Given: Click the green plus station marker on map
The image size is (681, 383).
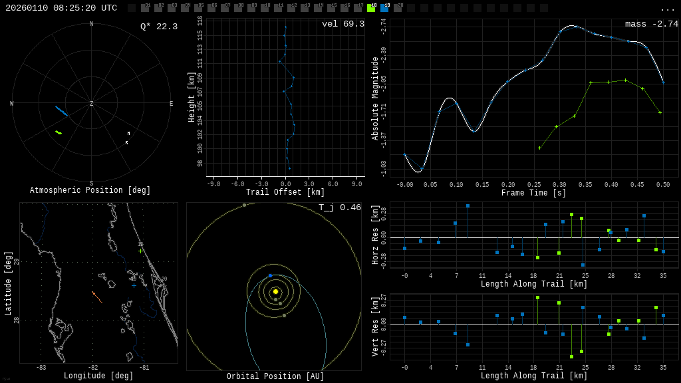Looking at the screenshot, I should coord(140,251).
